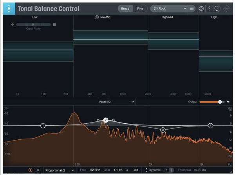The width and height of the screenshot is (235, 175).
Task: Select the downward dynamic direction arrow
Action: (x=172, y=170)
